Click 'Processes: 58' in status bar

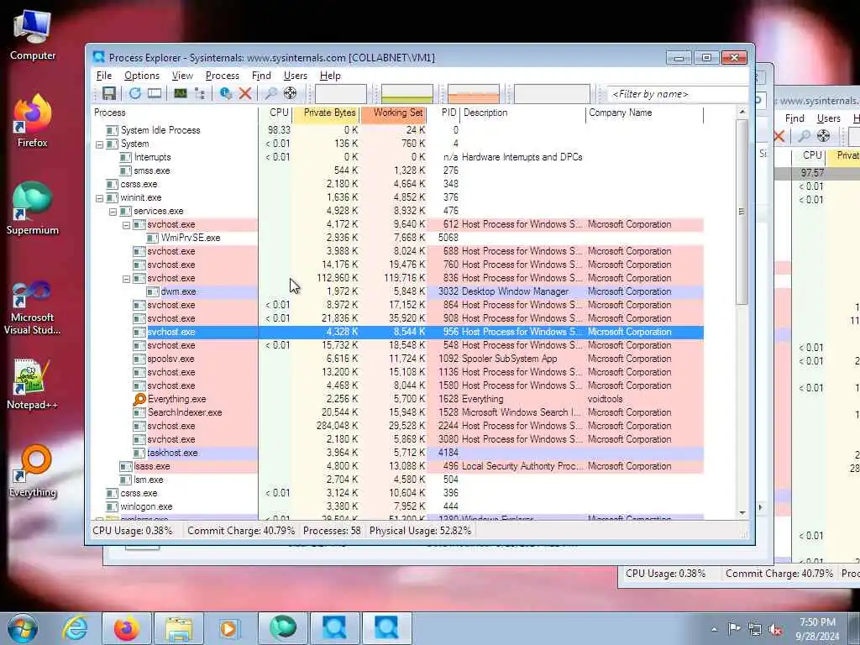pyautogui.click(x=332, y=531)
